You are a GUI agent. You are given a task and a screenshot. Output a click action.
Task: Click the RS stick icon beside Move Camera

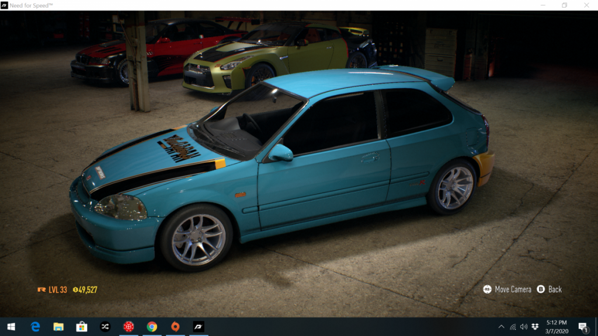(x=487, y=289)
